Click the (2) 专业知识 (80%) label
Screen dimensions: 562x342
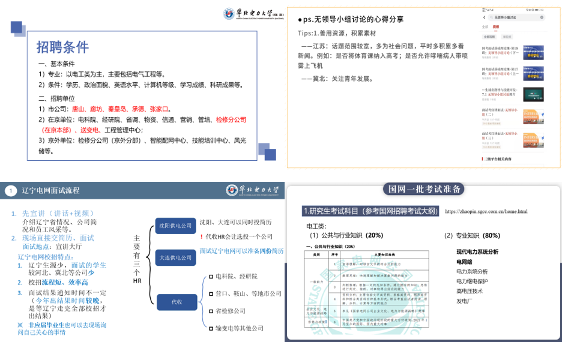[x=472, y=236]
